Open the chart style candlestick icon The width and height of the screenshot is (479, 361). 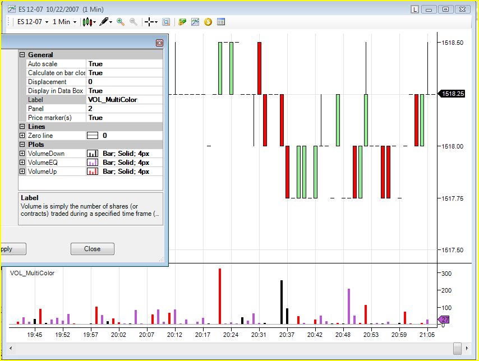pyautogui.click(x=87, y=22)
